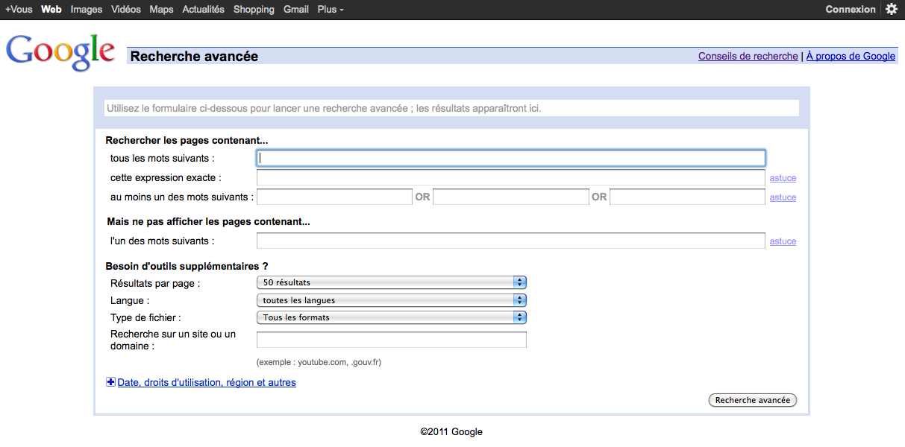Screen dimensions: 905x447
Task: Focus the 'l'un des mots suivants' exclusion field
Action: [511, 241]
